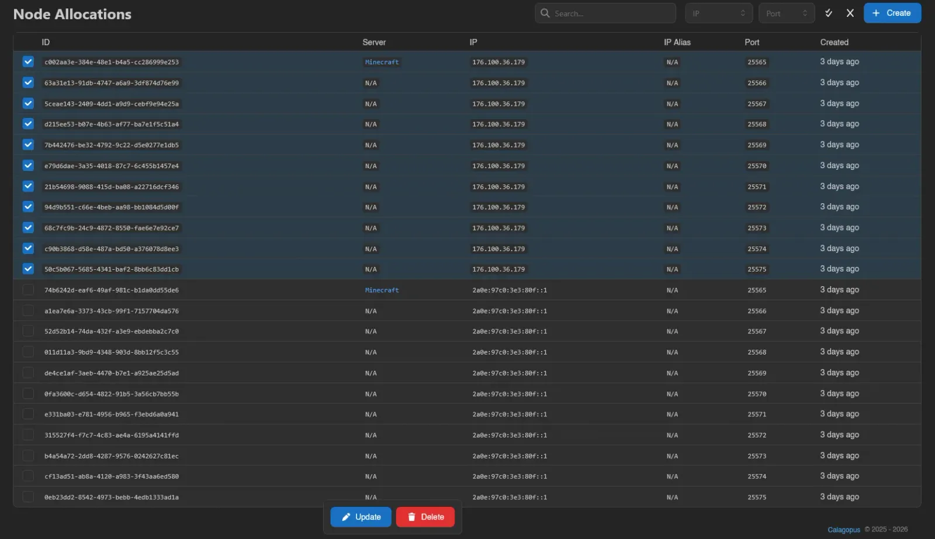Screen dimensions: 935x539
Task: Uncheck the row c002aa3e-384e-48e1-b4a5-cc286999e253
Action: point(28,61)
